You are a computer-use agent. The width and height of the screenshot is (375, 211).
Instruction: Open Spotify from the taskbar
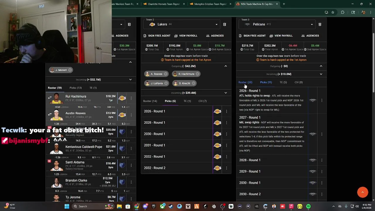coord(308,206)
